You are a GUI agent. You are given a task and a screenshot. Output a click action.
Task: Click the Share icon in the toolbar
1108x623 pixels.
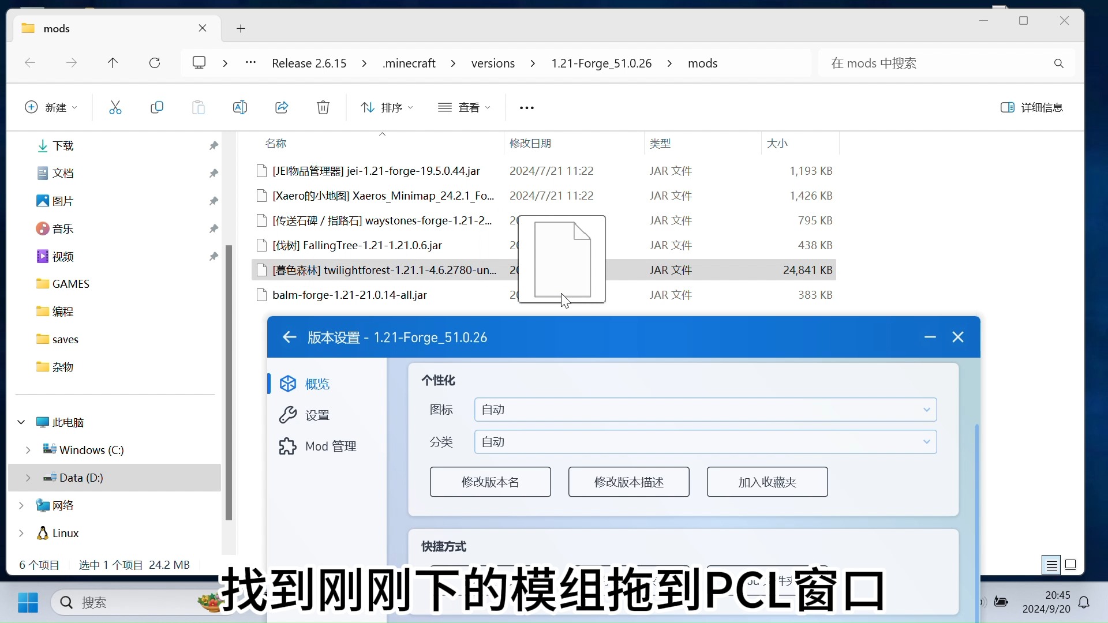coord(282,107)
